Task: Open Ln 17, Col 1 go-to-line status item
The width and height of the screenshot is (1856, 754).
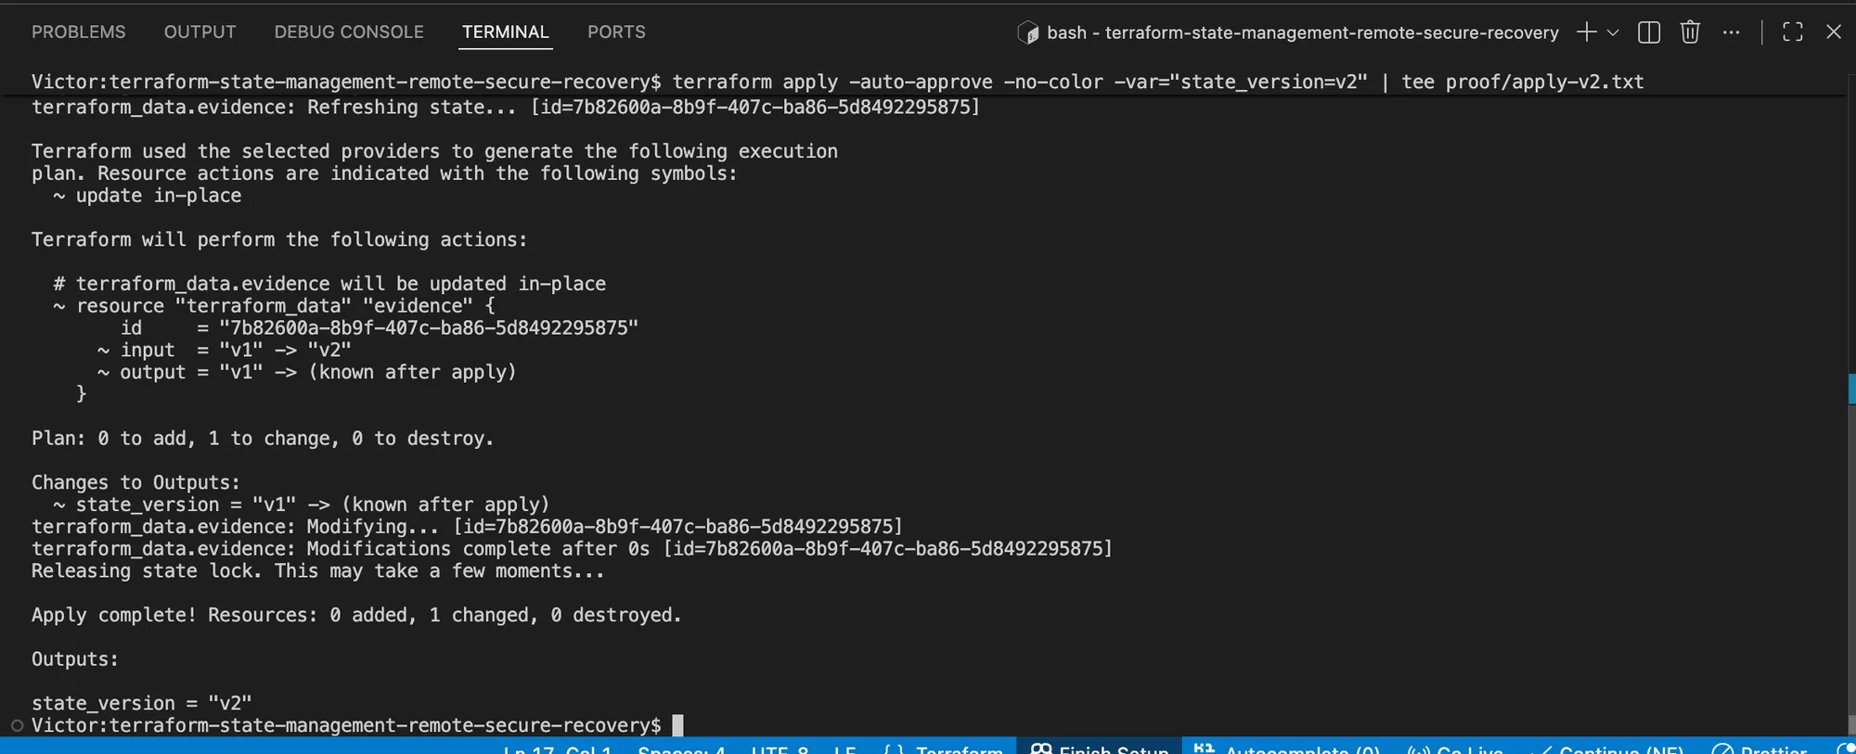Action: 558,748
